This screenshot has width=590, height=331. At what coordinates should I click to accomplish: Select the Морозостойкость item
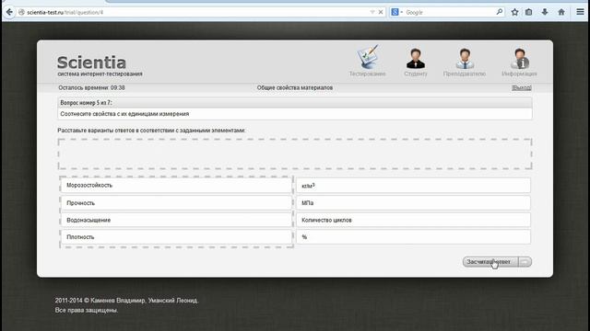(176, 186)
